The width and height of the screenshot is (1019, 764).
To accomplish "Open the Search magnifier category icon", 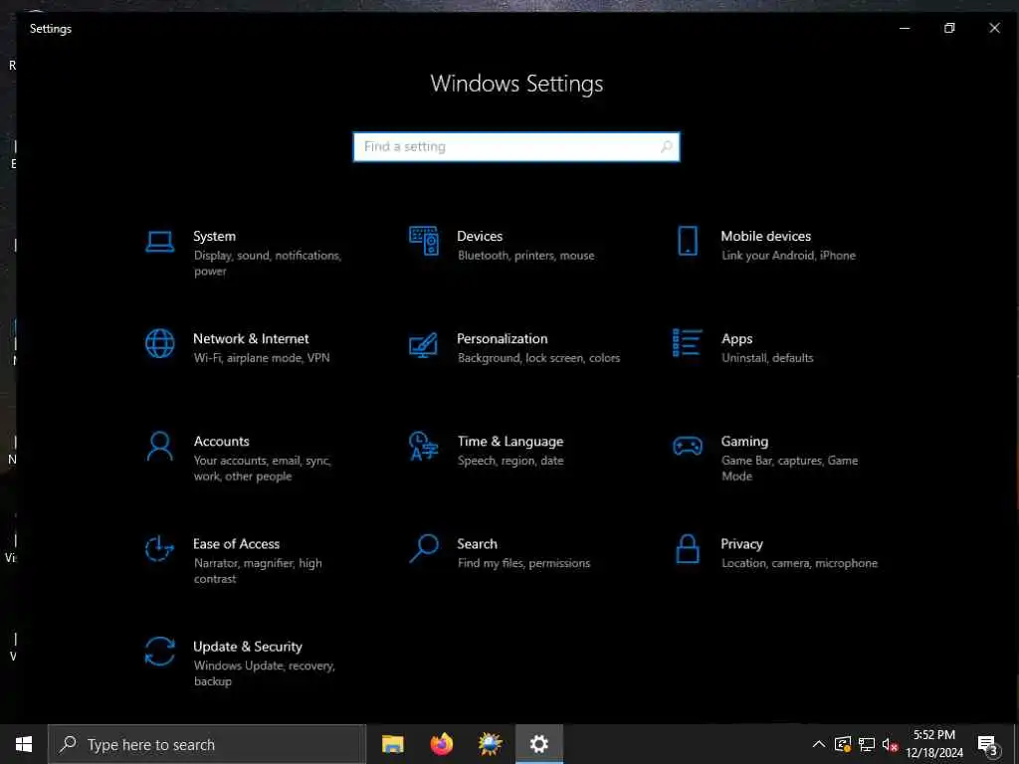I will (x=424, y=548).
